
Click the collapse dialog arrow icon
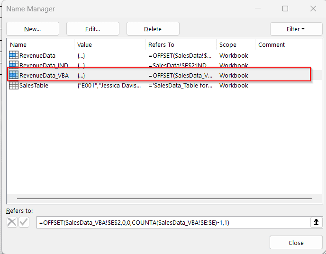[x=316, y=222]
